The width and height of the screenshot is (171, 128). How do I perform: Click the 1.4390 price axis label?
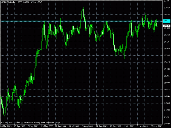click(x=167, y=110)
